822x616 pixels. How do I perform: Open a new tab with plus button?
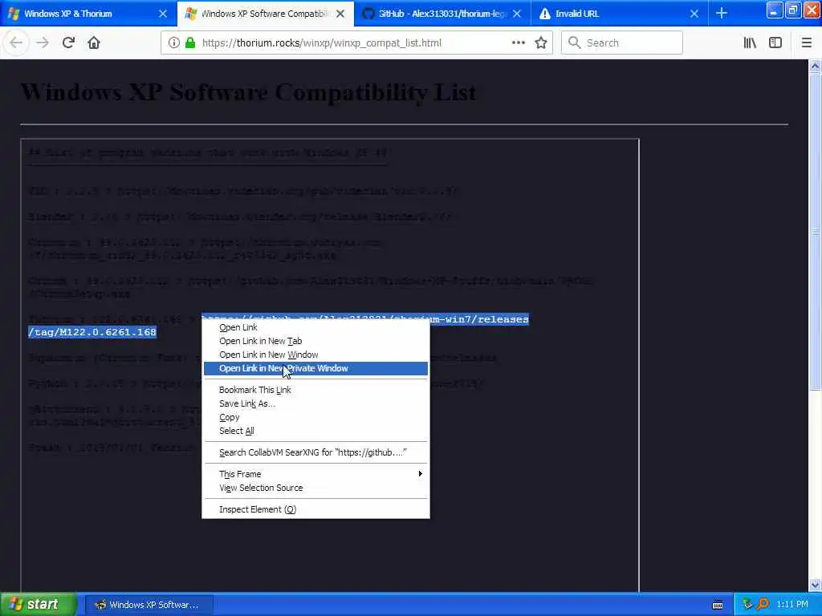[722, 14]
